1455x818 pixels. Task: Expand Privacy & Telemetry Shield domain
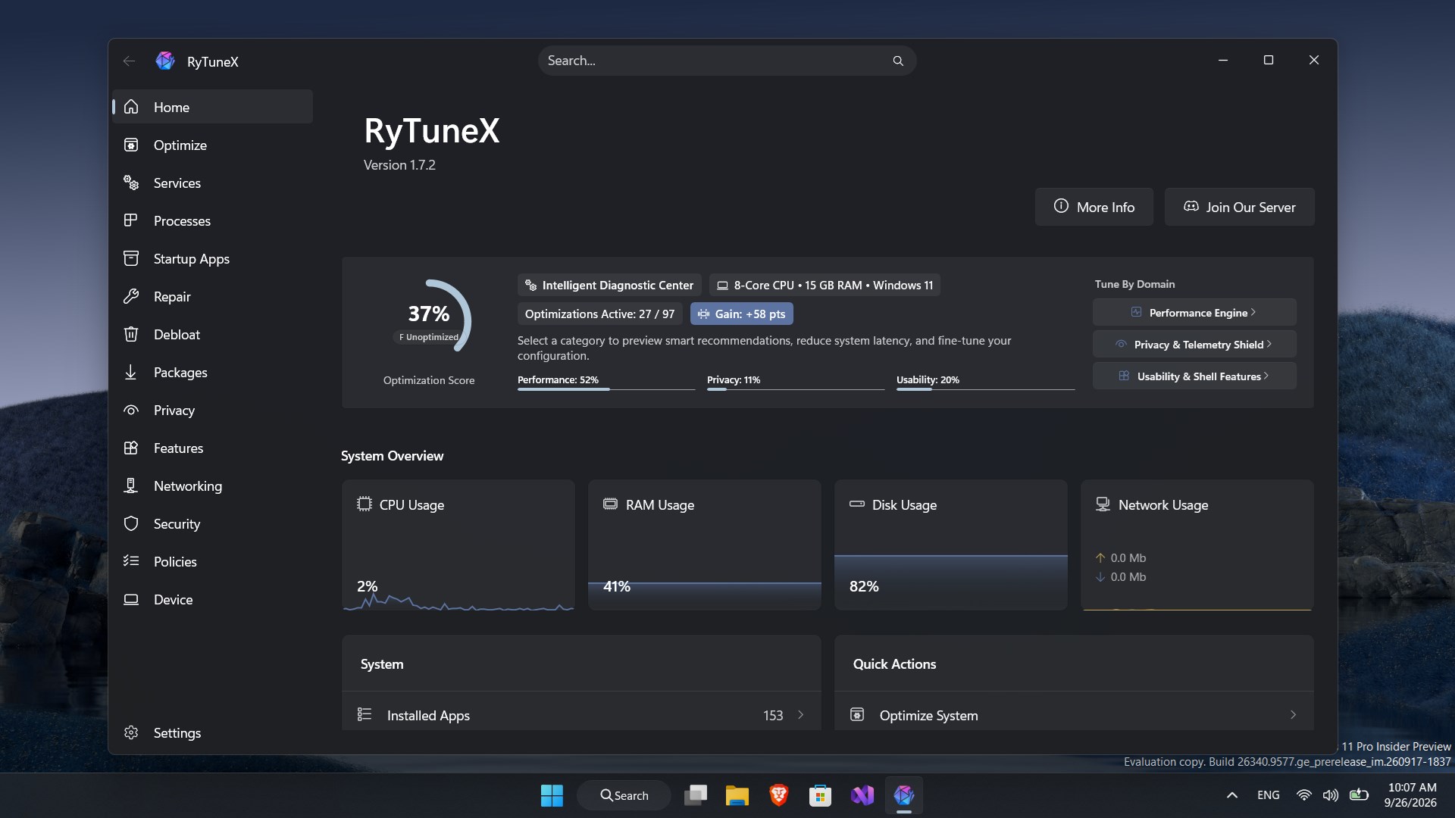(x=1194, y=344)
